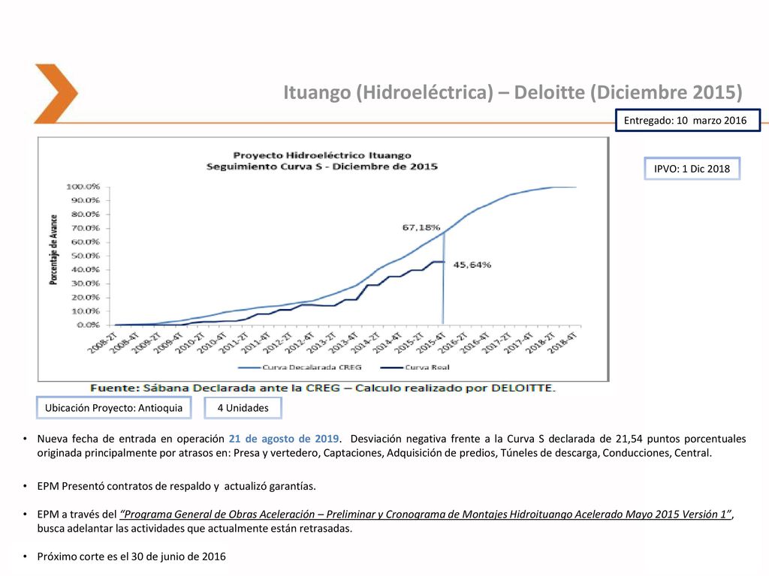Click the subtitle "Seguimiento Curva S - Diciembre de 2015"
Viewport: 769px width, 576px height.
click(321, 166)
